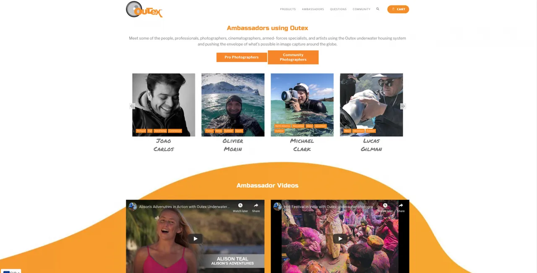Show previous ambassadors with left carousel arrow
537x273 pixels.
point(133,106)
